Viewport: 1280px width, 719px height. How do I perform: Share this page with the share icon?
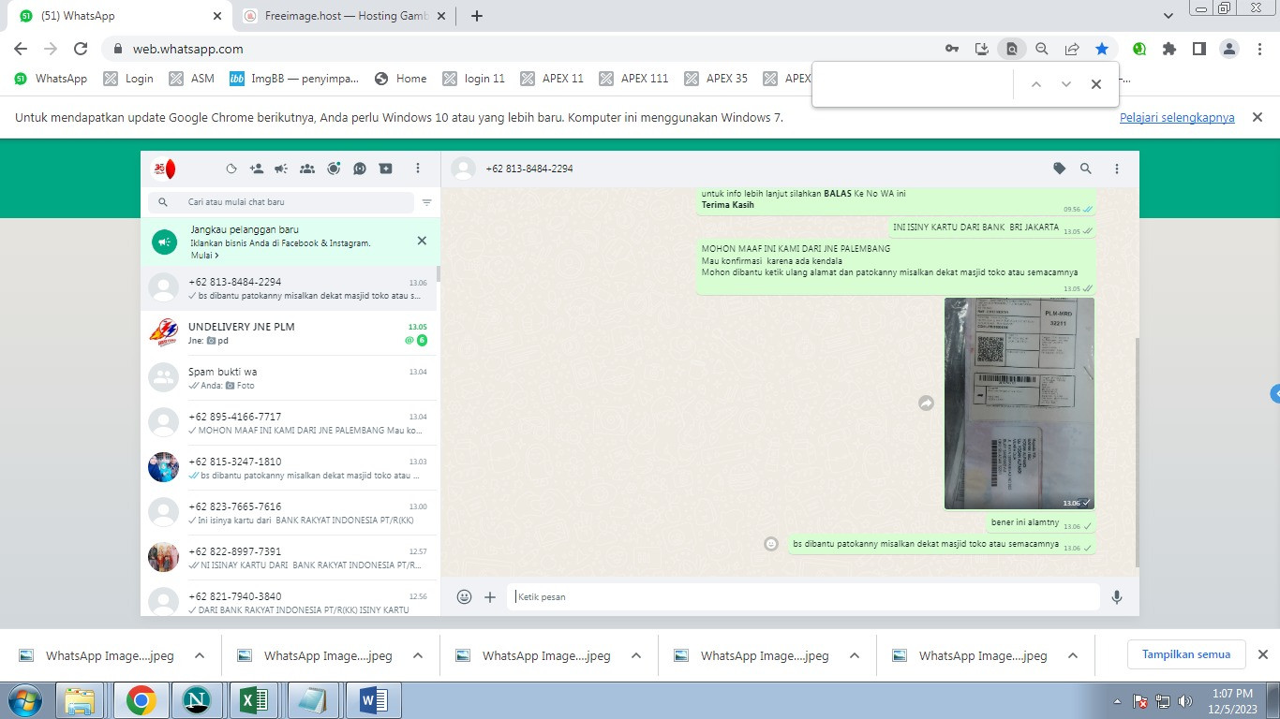point(1072,49)
